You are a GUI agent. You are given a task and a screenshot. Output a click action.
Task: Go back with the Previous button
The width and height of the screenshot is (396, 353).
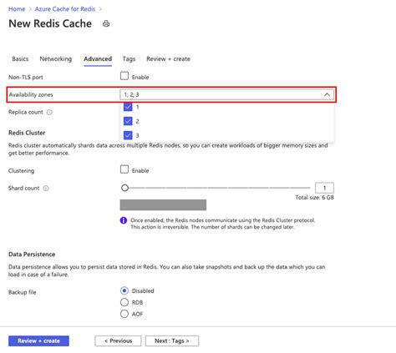pyautogui.click(x=118, y=341)
